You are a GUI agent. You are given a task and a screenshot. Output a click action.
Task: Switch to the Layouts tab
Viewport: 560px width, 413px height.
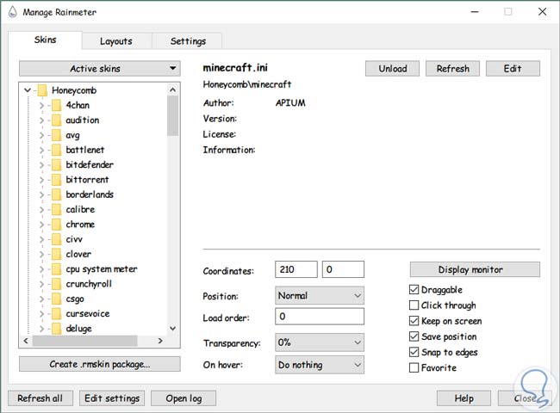(115, 41)
